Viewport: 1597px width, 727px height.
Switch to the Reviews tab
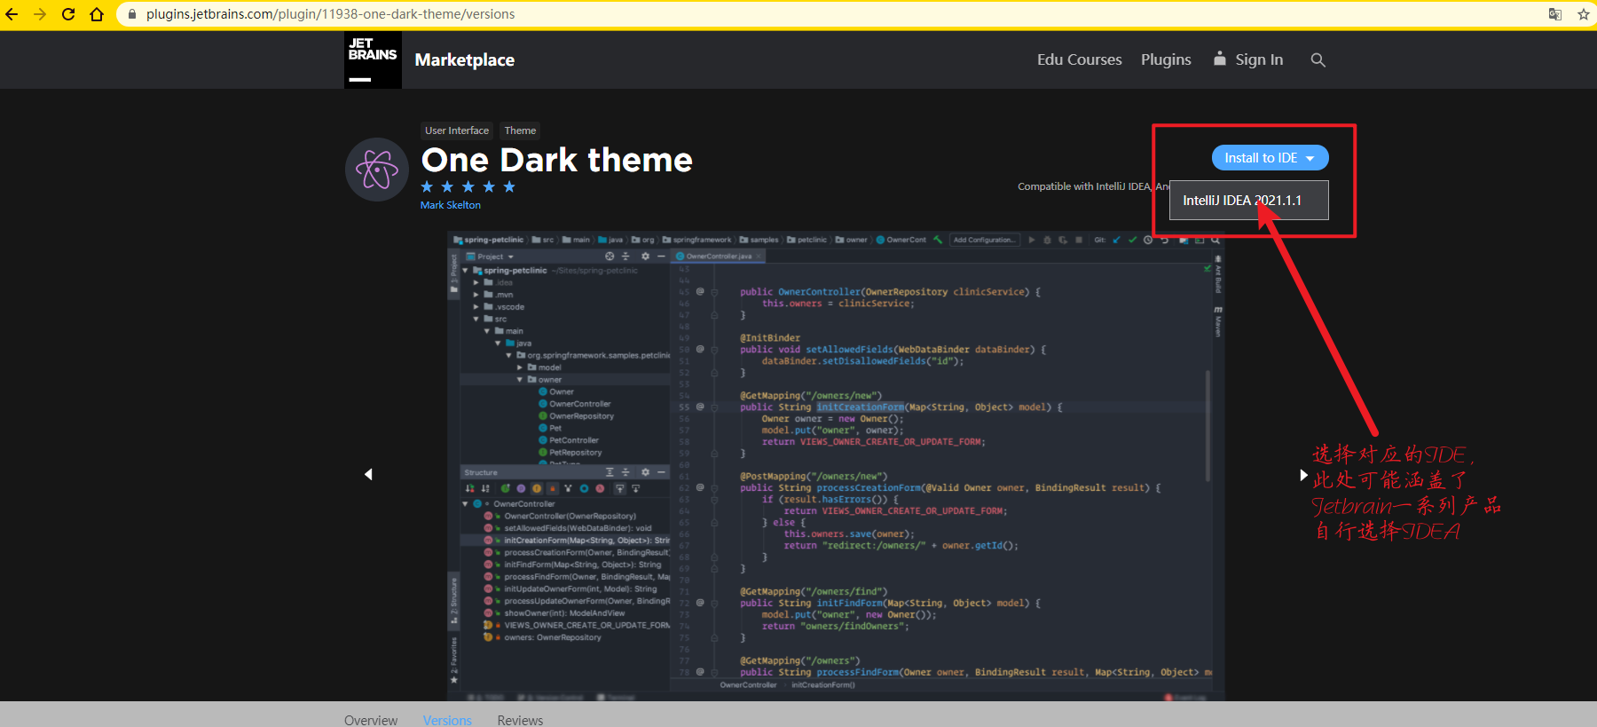(x=520, y=720)
